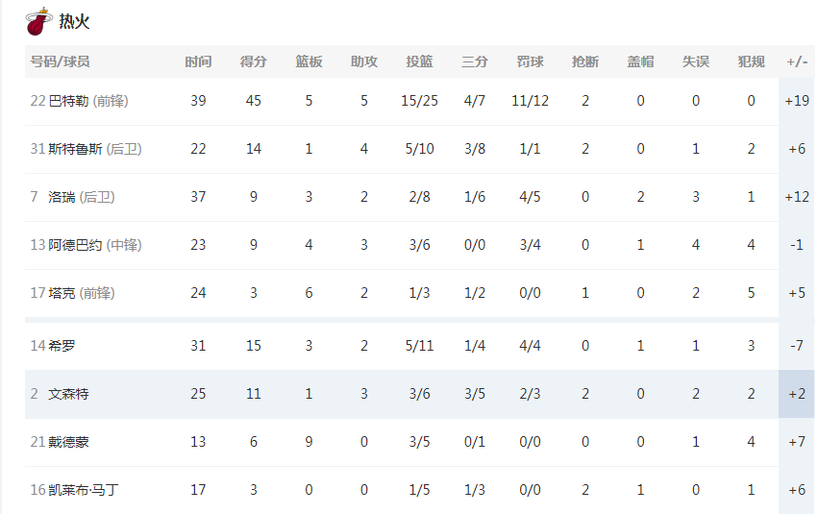Click the 得分 column header
This screenshot has width=818, height=514.
(x=254, y=61)
